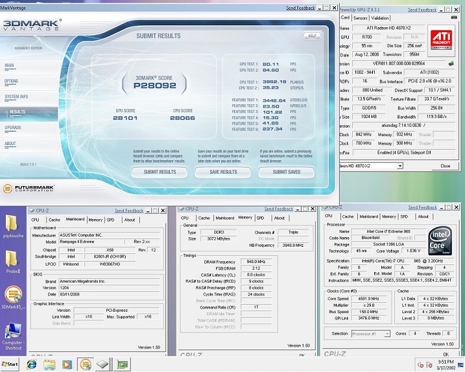465x372 pixels.
Task: Open the Computer Shortcut desktop icon
Action: click(13, 337)
